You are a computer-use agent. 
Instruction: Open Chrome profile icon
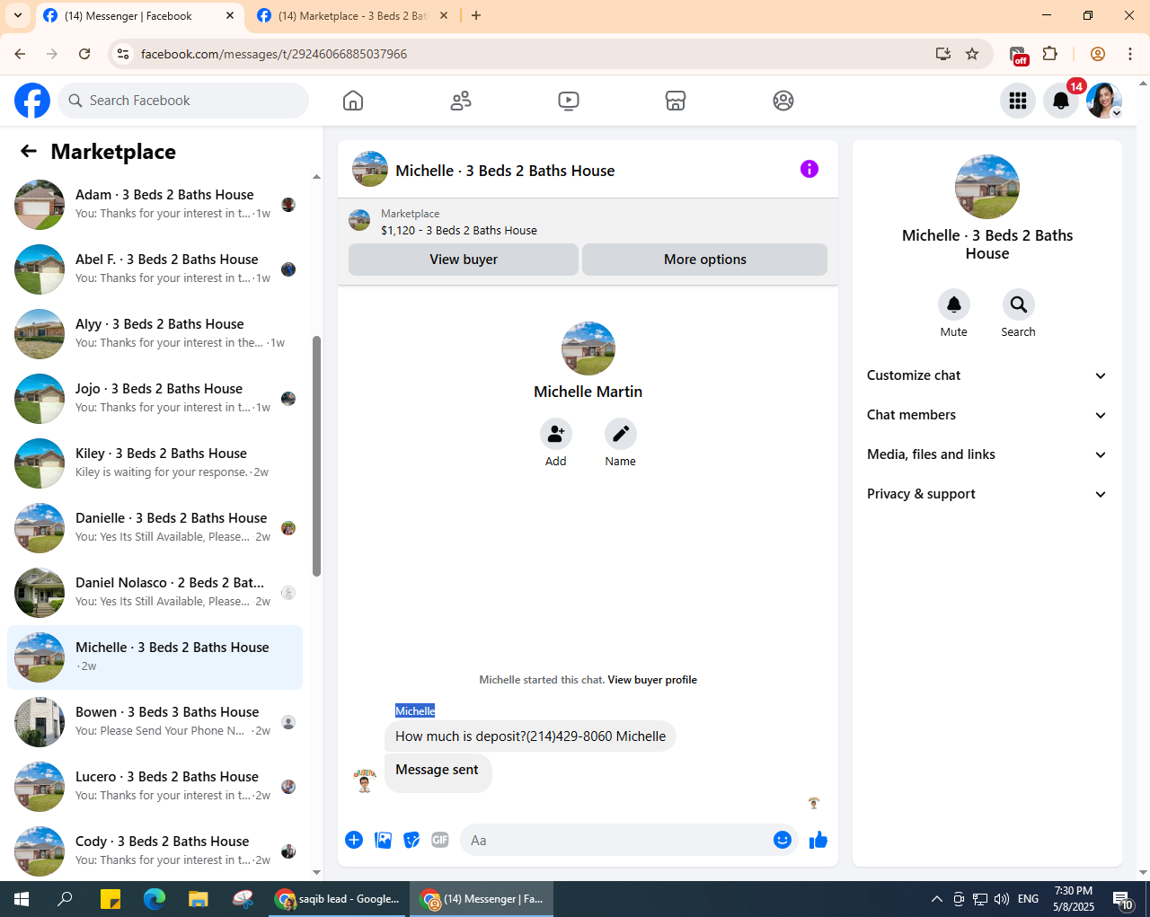[x=1098, y=54]
